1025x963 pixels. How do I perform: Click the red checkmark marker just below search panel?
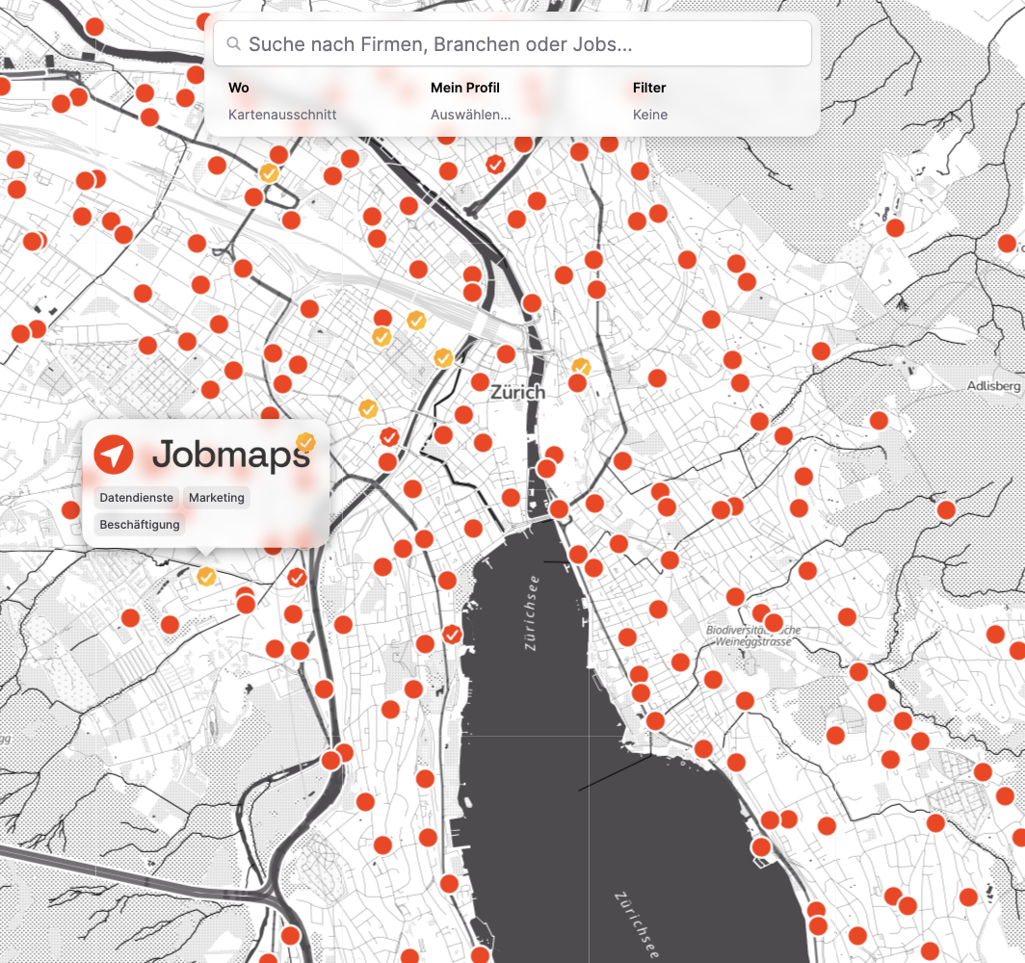pos(495,165)
